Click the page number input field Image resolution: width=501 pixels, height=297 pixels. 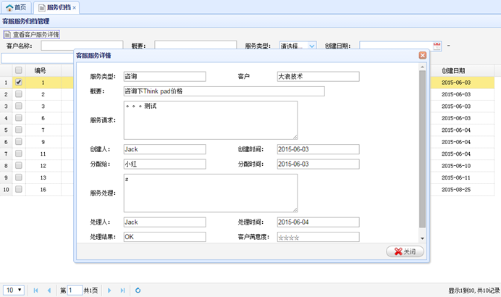75,290
